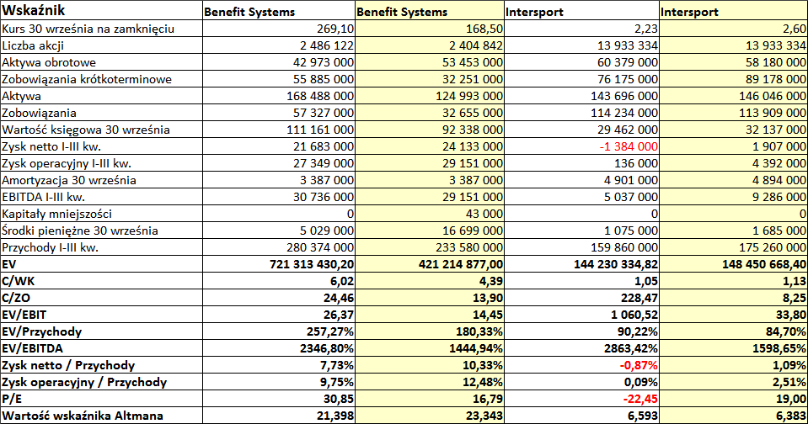Select the cell with 1 060,52
The image size is (808, 424).
[582, 315]
